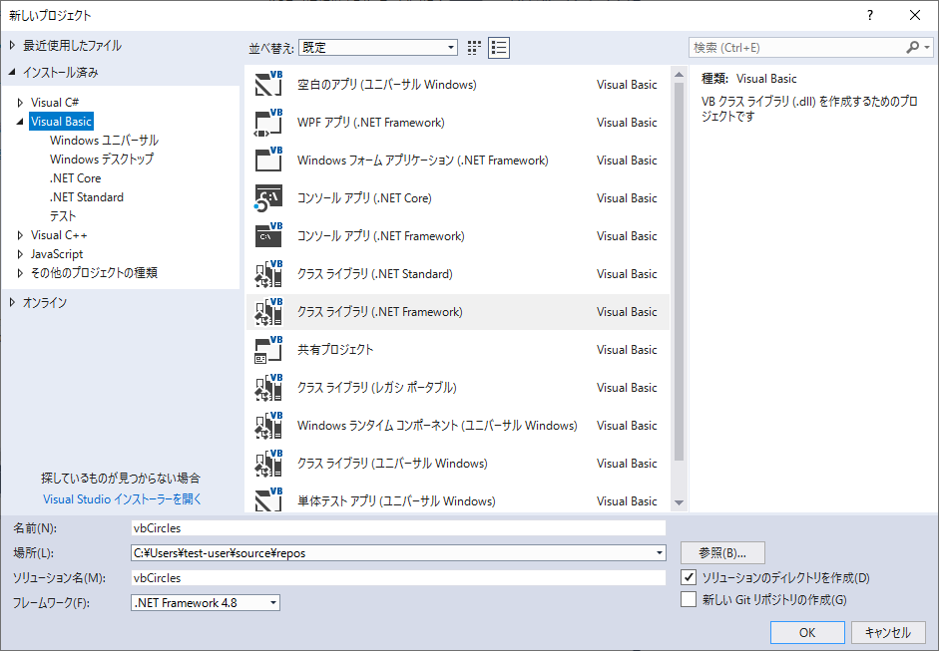Click the Windows Runtime component template icon
The height and width of the screenshot is (651, 939).
[x=268, y=426]
